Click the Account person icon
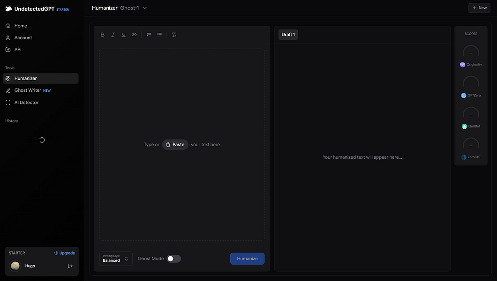This screenshot has height=281, width=497. pos(8,37)
